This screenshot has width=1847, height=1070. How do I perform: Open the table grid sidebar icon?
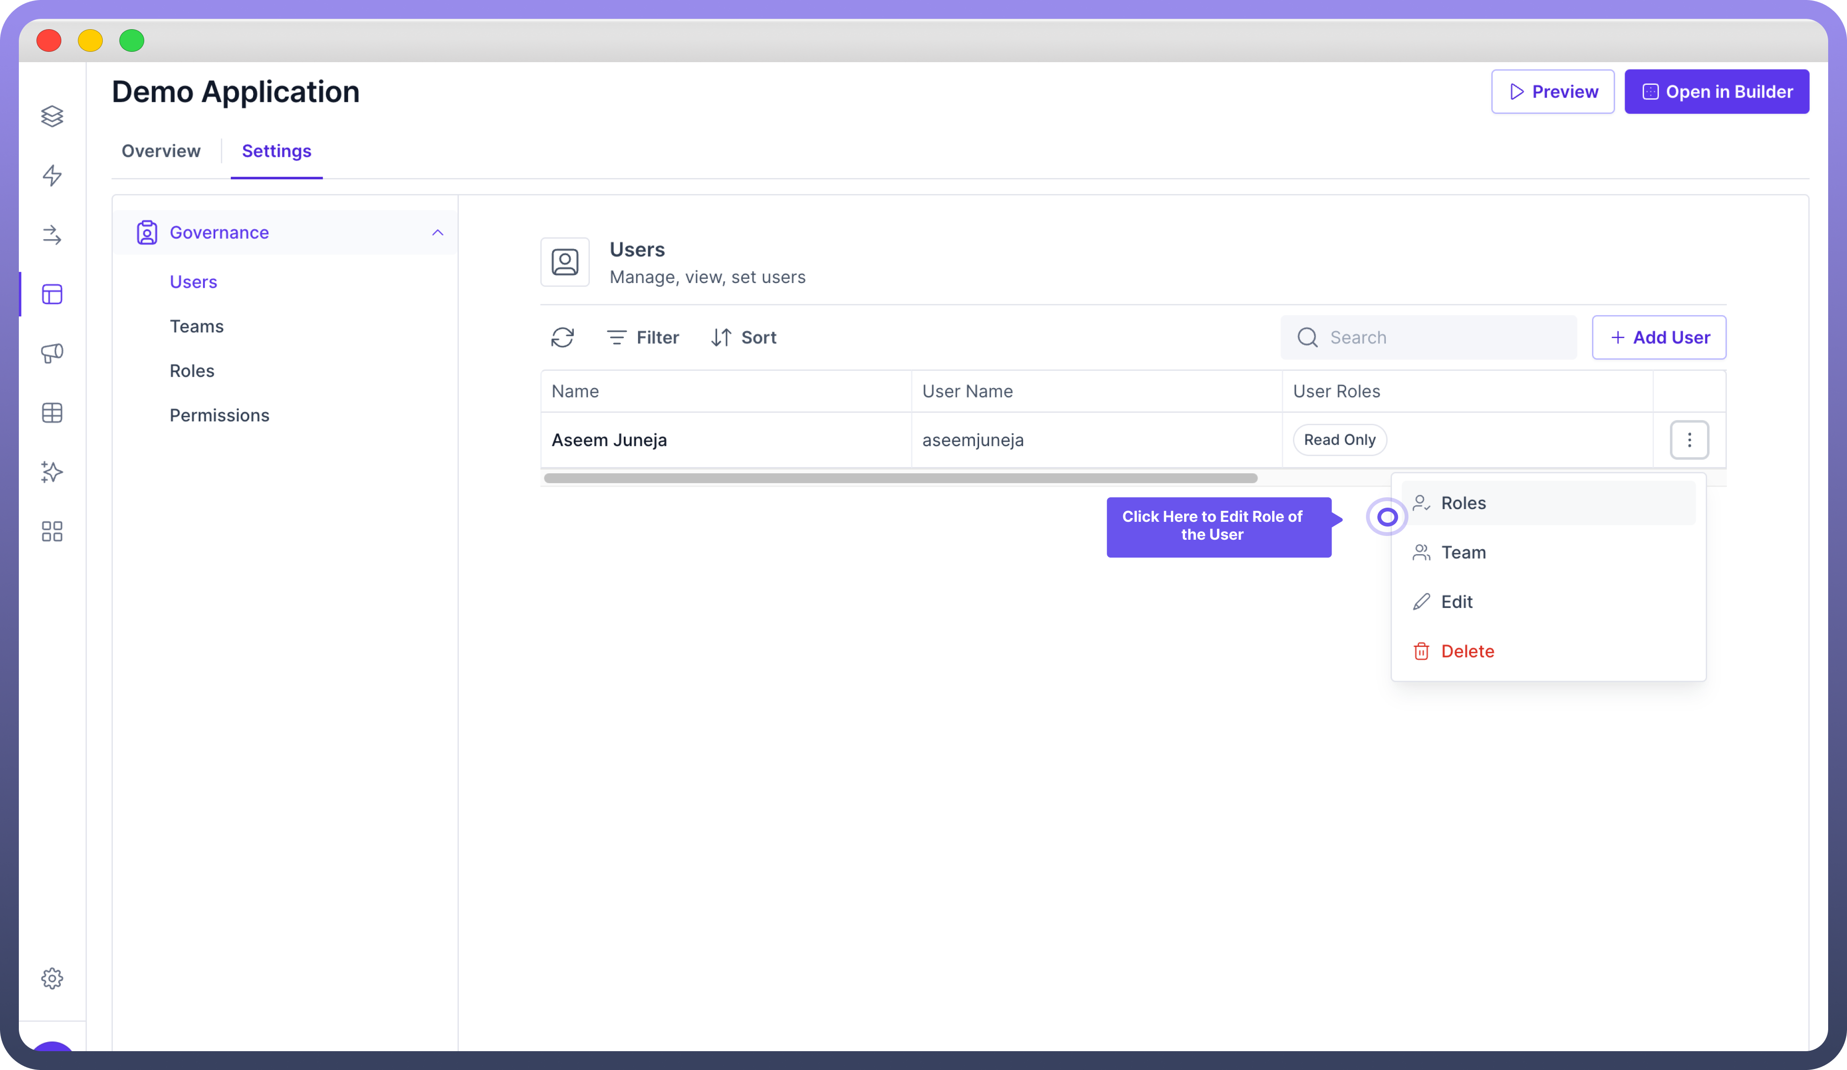52,413
